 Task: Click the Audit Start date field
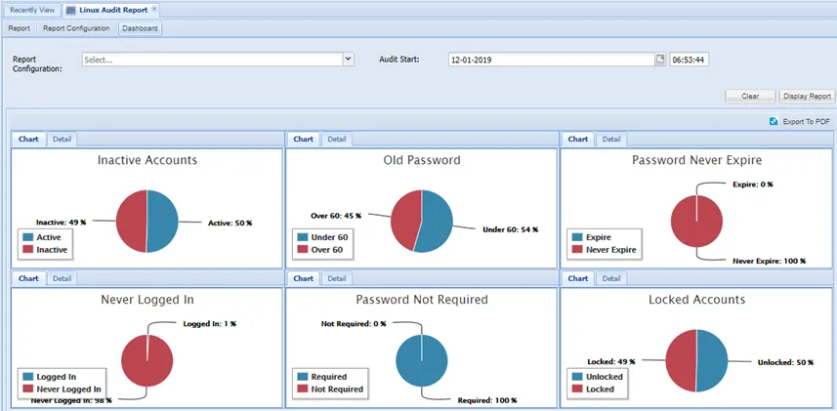[x=552, y=60]
